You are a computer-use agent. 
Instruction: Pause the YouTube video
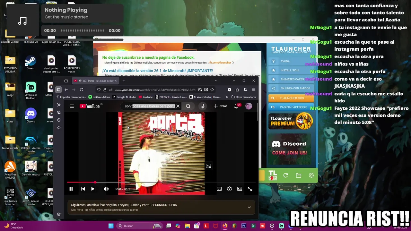click(71, 189)
